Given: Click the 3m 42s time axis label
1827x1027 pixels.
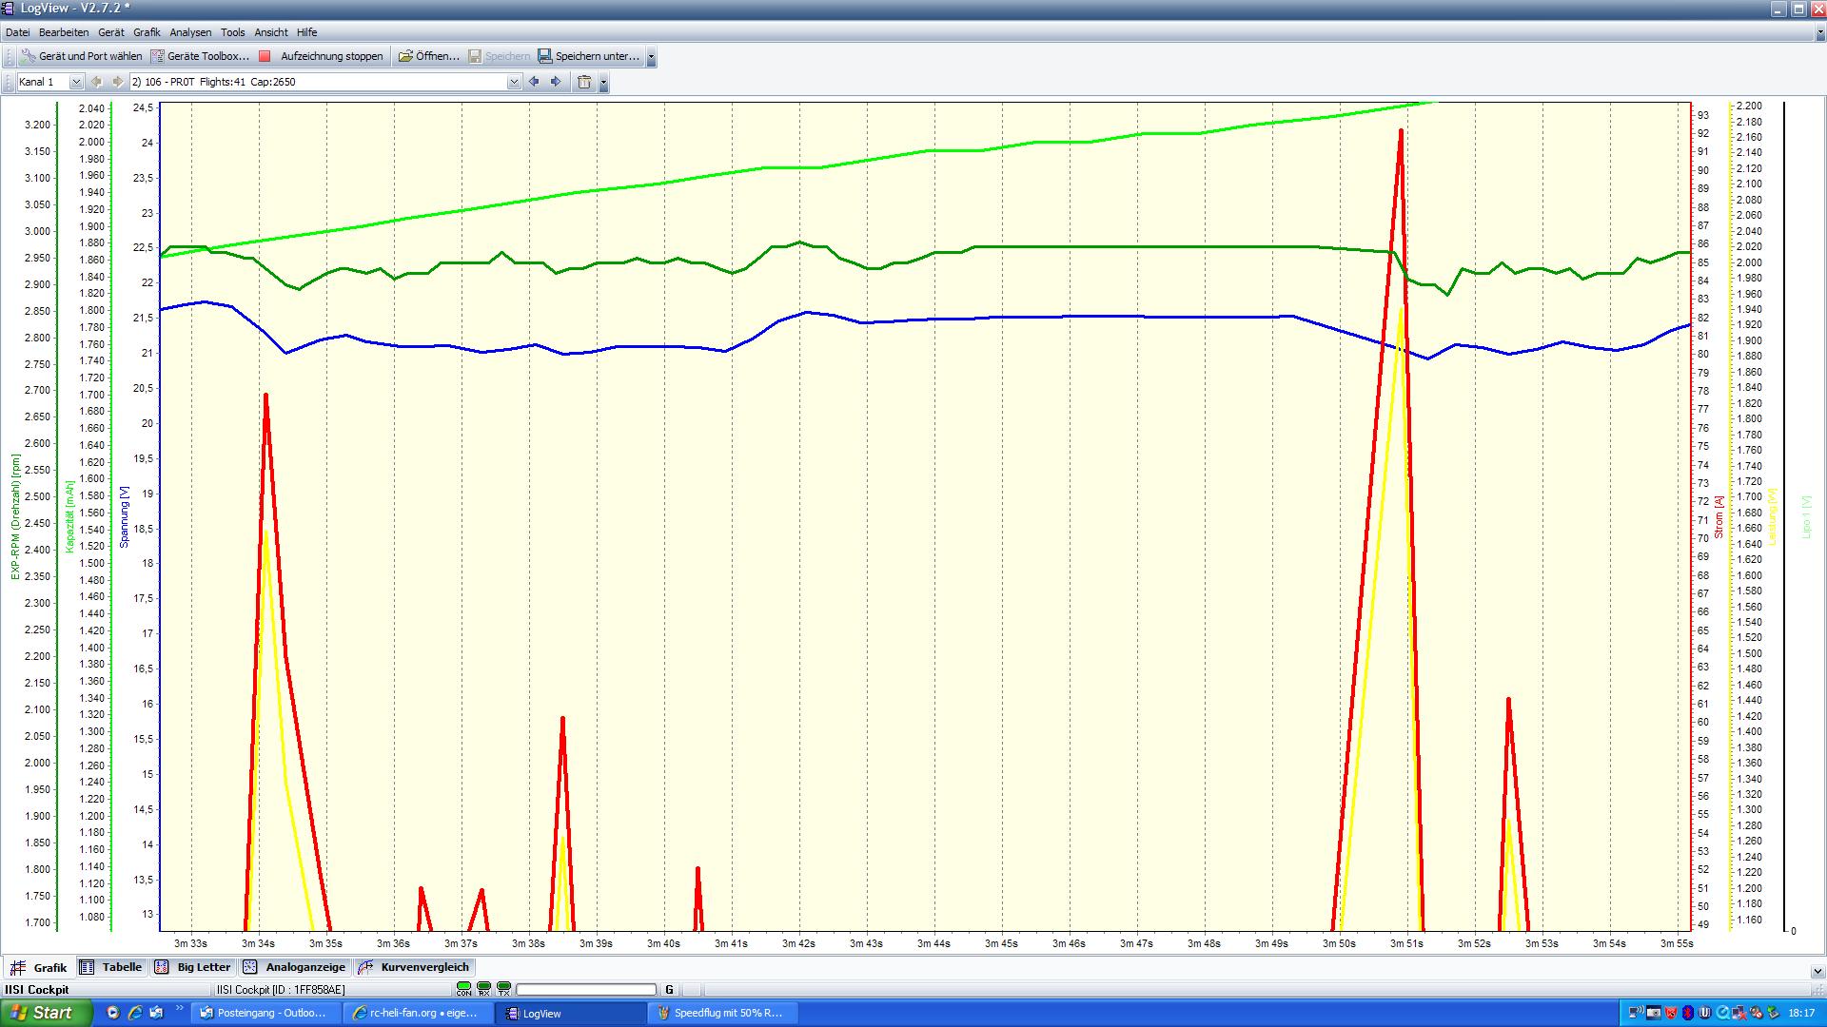Looking at the screenshot, I should [x=798, y=943].
